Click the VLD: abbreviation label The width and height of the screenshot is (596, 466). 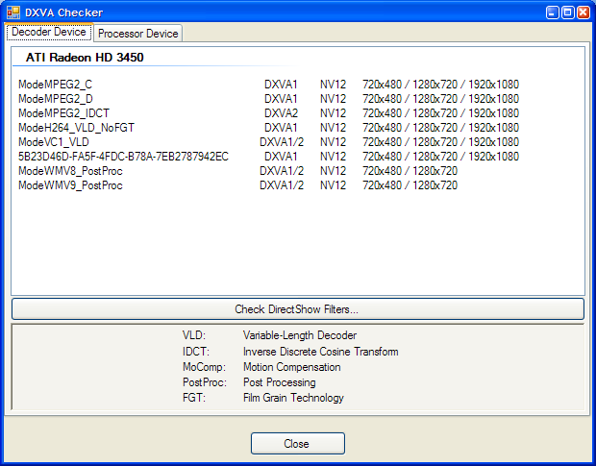[194, 335]
